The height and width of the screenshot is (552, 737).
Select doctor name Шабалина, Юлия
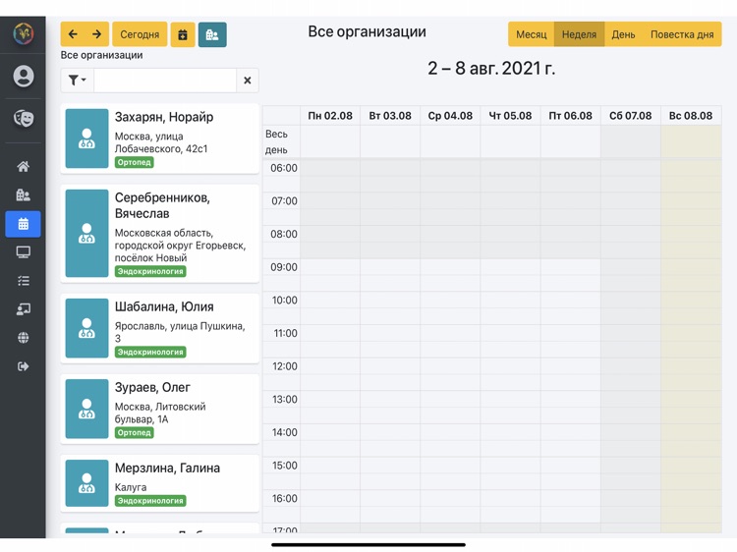pyautogui.click(x=164, y=306)
